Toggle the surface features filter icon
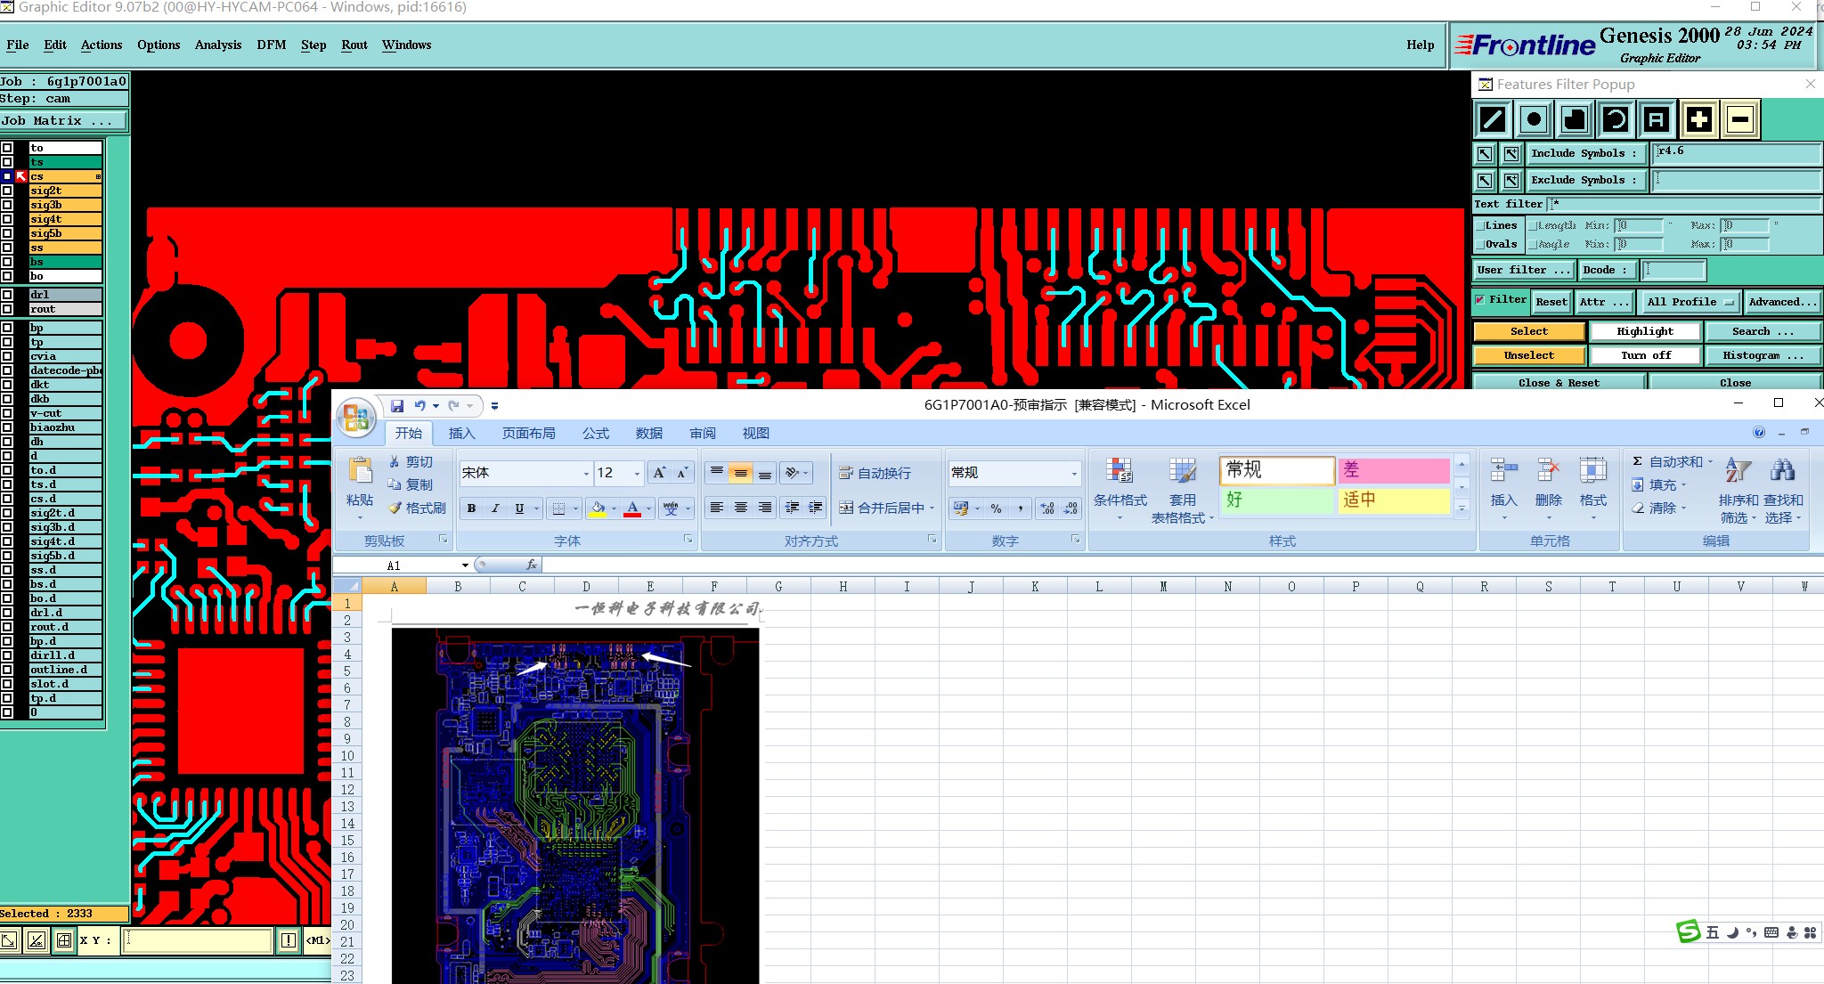 (x=1575, y=119)
